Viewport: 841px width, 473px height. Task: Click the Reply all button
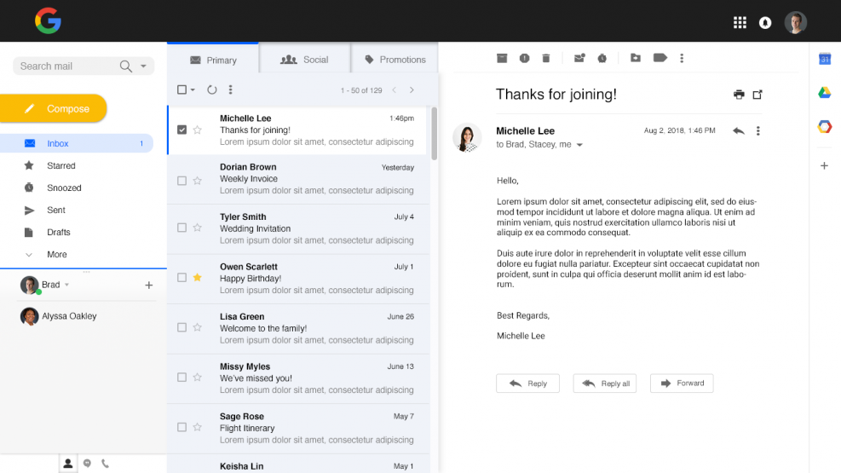[605, 384]
